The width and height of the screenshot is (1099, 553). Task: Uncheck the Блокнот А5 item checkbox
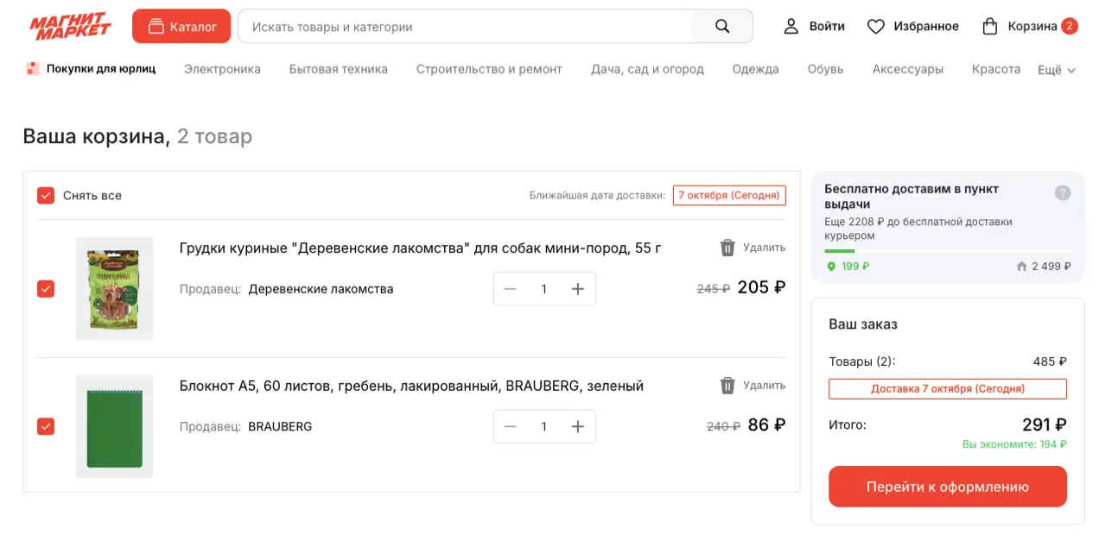click(x=46, y=426)
